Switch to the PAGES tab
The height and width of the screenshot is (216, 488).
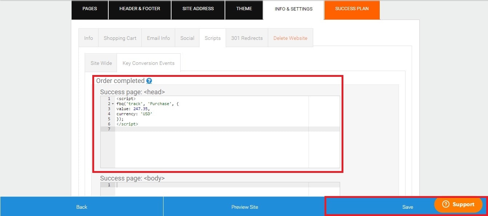tap(89, 8)
